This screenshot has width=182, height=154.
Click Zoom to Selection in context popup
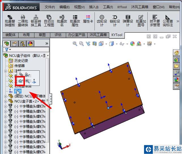click(27, 81)
